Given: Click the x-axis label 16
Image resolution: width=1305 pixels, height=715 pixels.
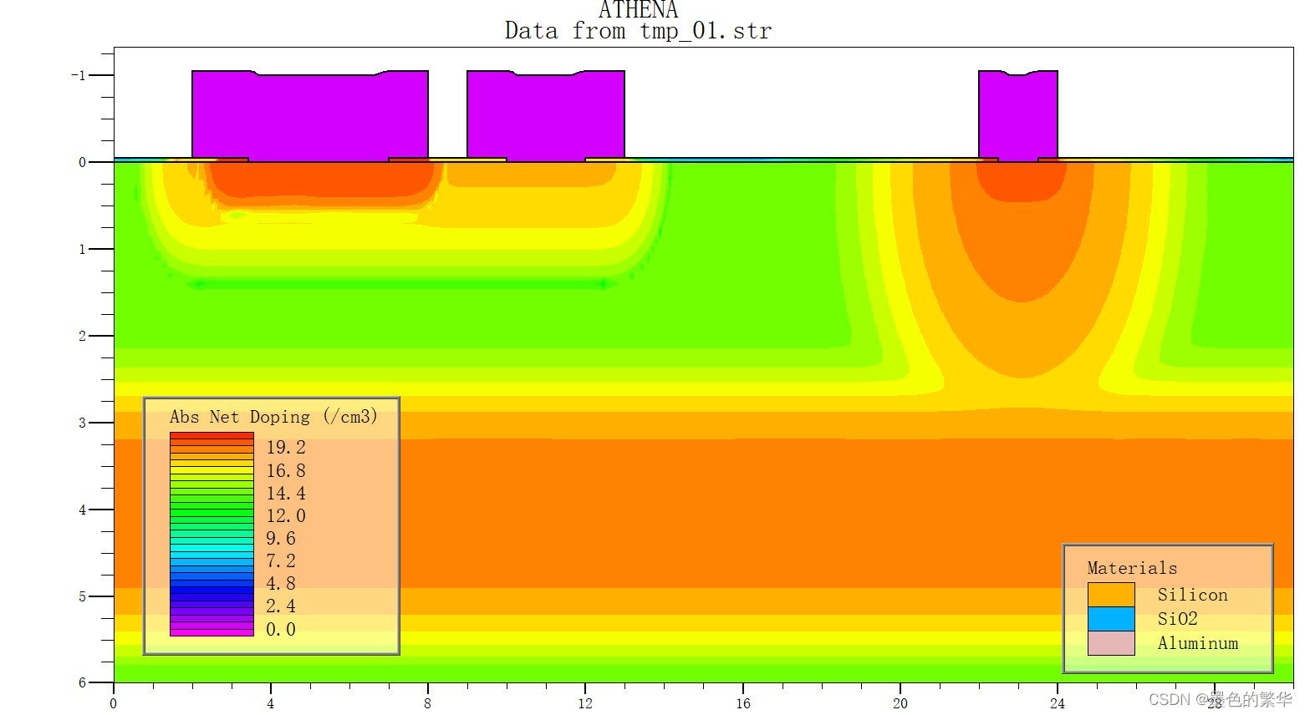Looking at the screenshot, I should (x=742, y=703).
